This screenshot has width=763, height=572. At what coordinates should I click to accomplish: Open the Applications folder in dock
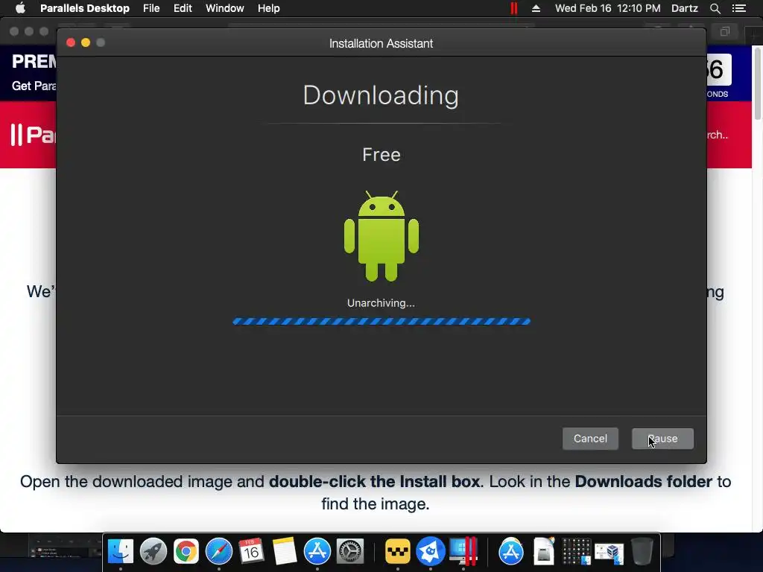point(511,552)
